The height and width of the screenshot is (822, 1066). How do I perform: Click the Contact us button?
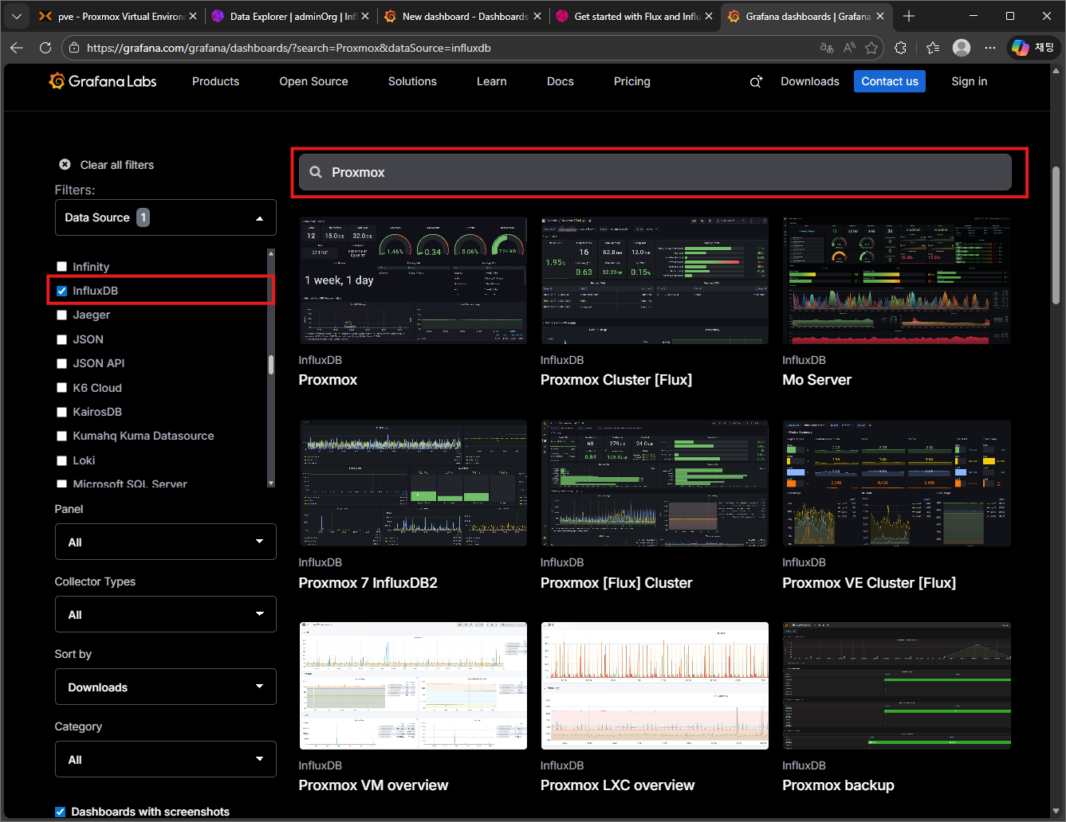[x=890, y=81]
